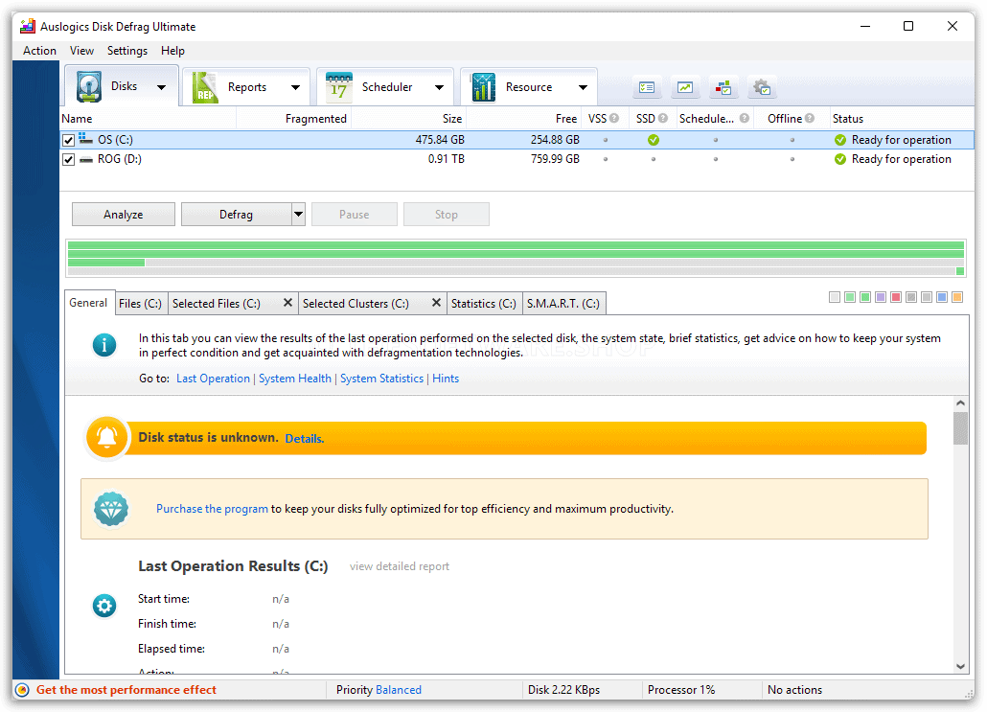The width and height of the screenshot is (987, 712).
Task: Toggle the ROG (D:) disk checkbox
Action: [69, 159]
